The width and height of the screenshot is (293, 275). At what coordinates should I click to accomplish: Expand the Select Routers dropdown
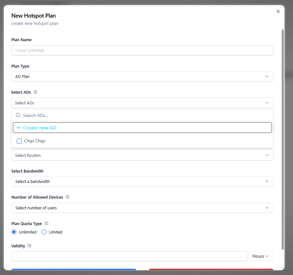(x=142, y=155)
